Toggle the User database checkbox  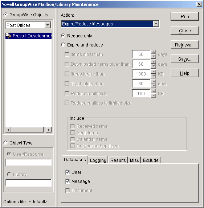[68, 172]
